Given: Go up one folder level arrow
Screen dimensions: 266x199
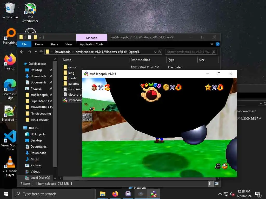Looking at the screenshot, I should (41, 52).
